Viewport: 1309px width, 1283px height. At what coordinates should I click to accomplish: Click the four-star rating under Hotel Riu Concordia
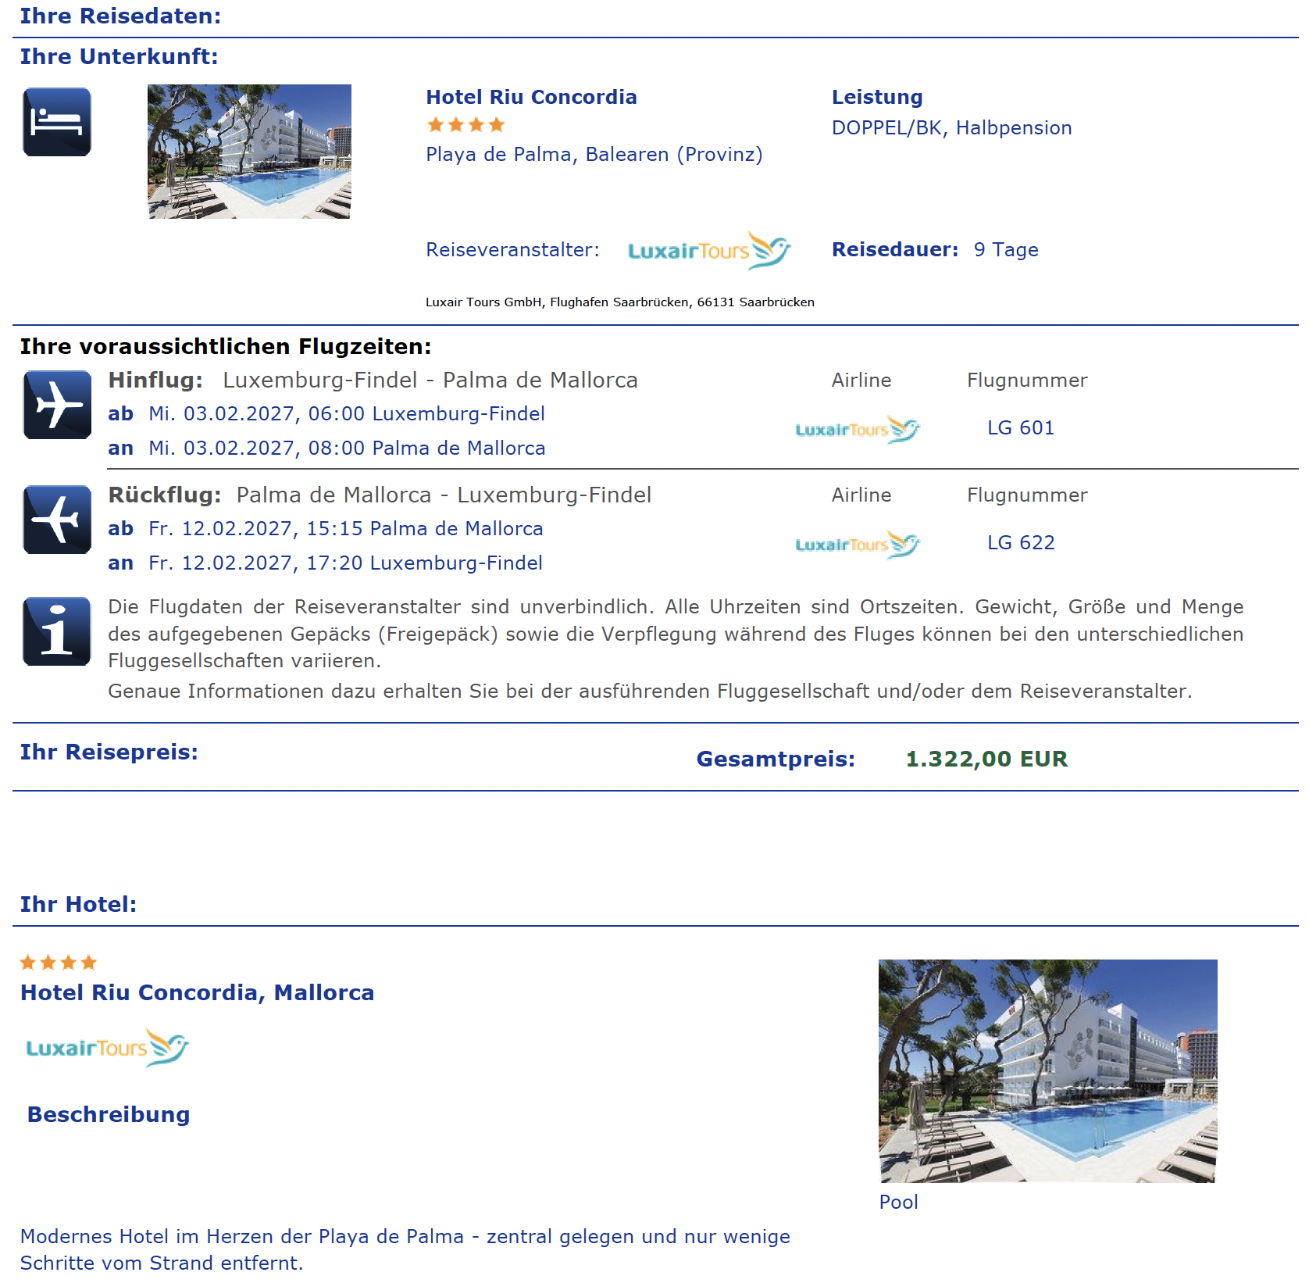(466, 125)
